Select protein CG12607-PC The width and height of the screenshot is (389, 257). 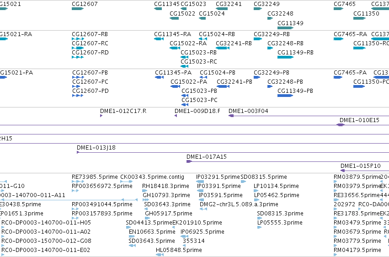point(91,81)
